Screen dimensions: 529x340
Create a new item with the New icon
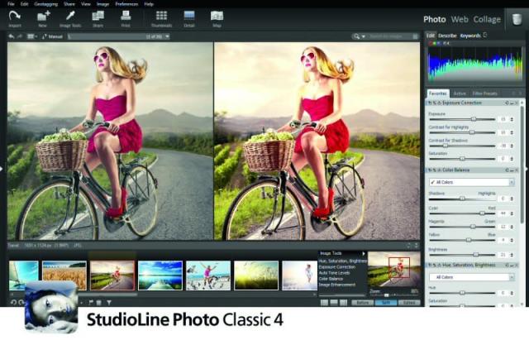click(x=44, y=17)
